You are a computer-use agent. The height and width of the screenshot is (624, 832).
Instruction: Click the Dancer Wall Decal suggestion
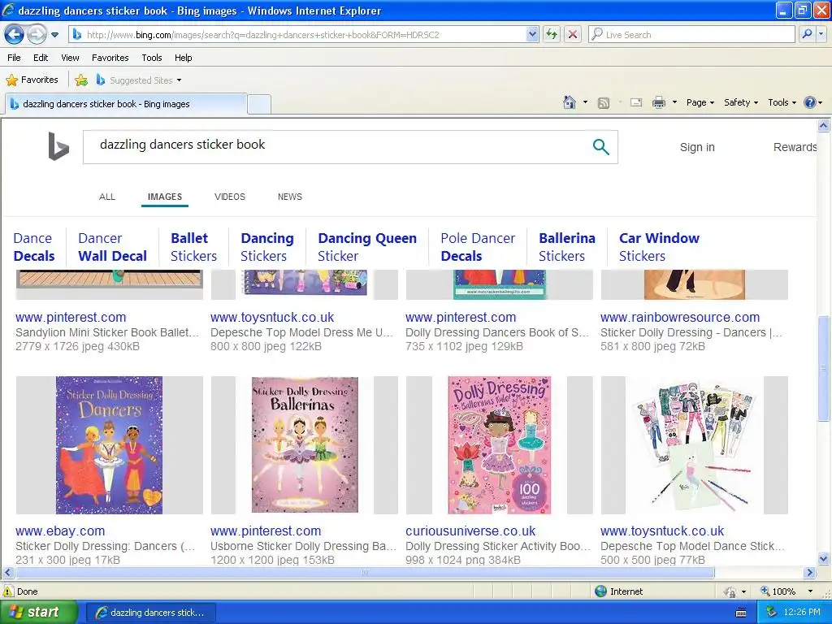tap(112, 247)
